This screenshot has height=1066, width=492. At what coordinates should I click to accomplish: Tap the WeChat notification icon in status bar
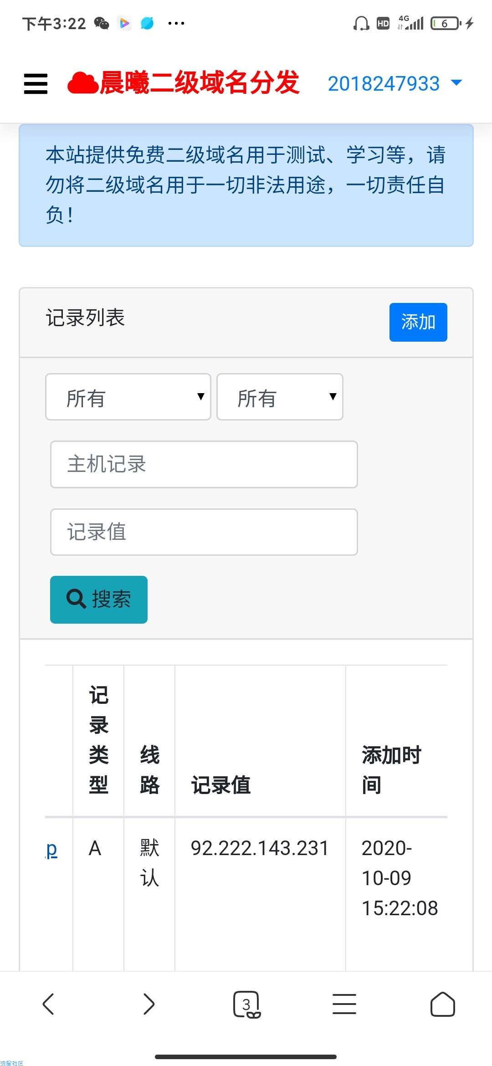[102, 23]
